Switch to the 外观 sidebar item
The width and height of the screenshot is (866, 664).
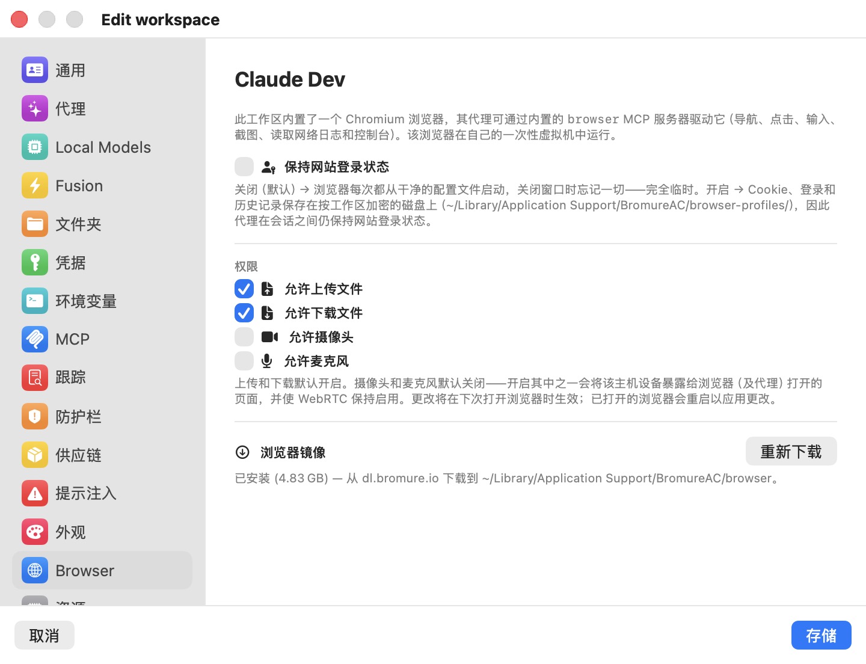(102, 532)
